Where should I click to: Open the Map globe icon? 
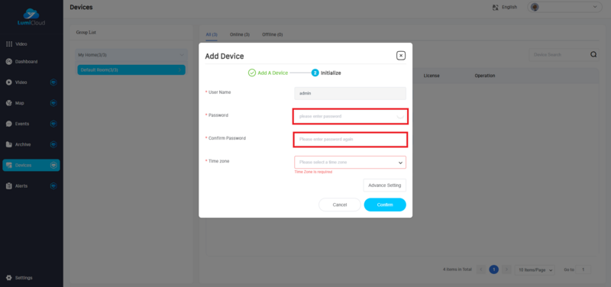(9, 103)
